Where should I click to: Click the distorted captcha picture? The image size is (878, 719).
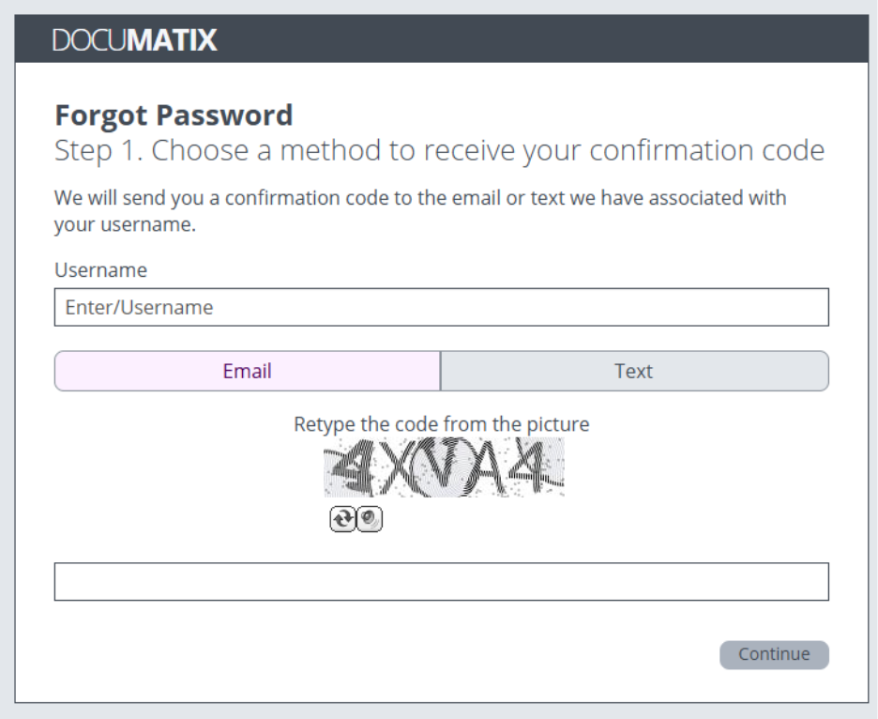(444, 467)
